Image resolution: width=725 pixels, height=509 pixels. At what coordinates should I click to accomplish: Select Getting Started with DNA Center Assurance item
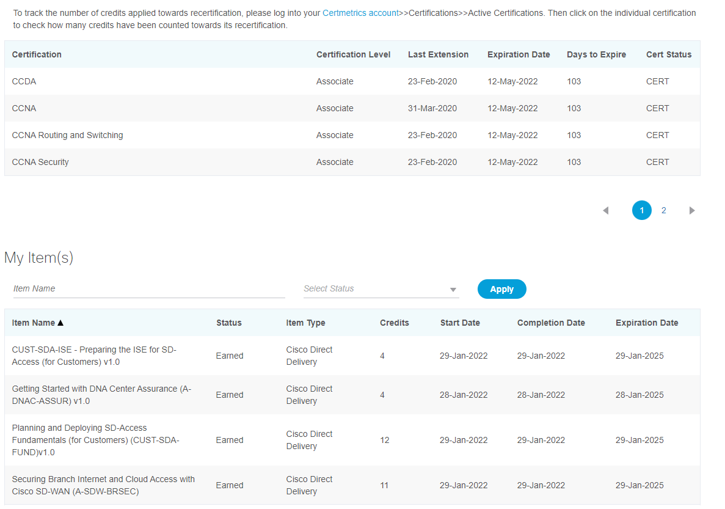pyautogui.click(x=102, y=395)
